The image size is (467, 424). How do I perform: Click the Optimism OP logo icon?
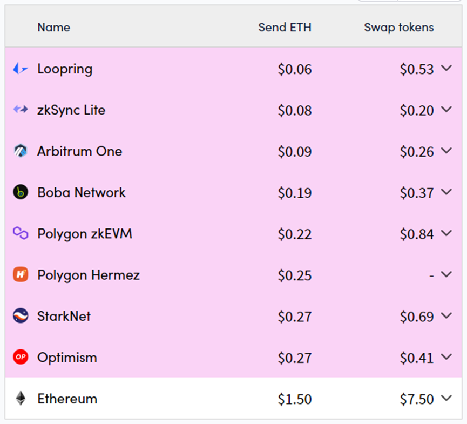click(20, 358)
